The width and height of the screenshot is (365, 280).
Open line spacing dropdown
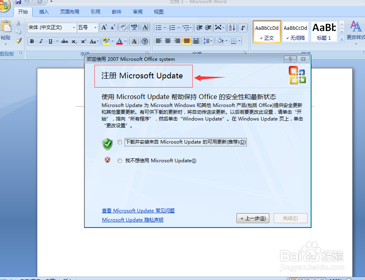pos(208,41)
